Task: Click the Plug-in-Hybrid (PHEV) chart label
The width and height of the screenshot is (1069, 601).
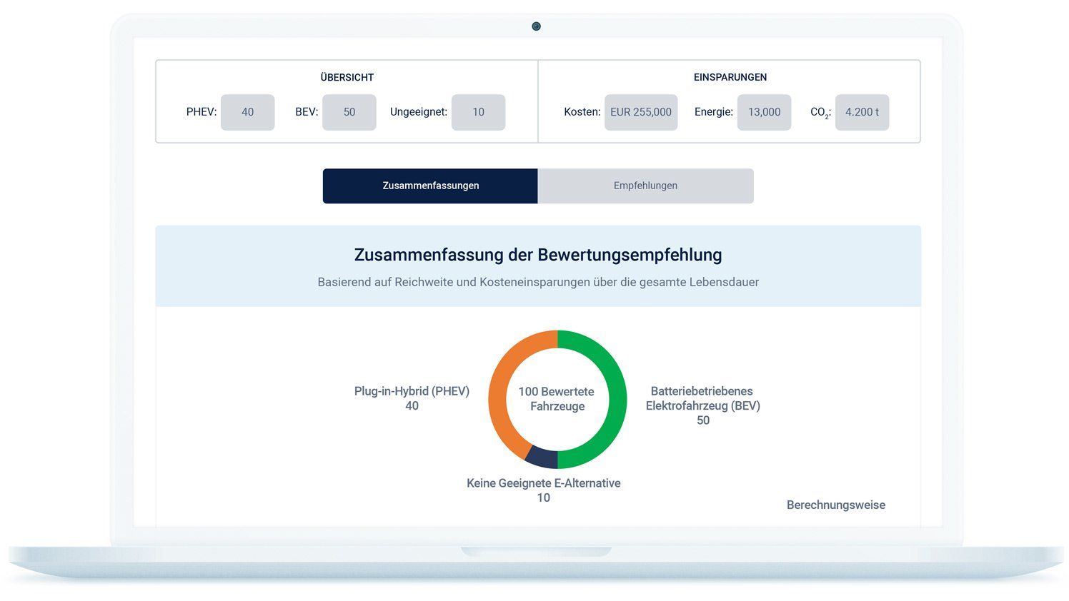Action: point(412,398)
